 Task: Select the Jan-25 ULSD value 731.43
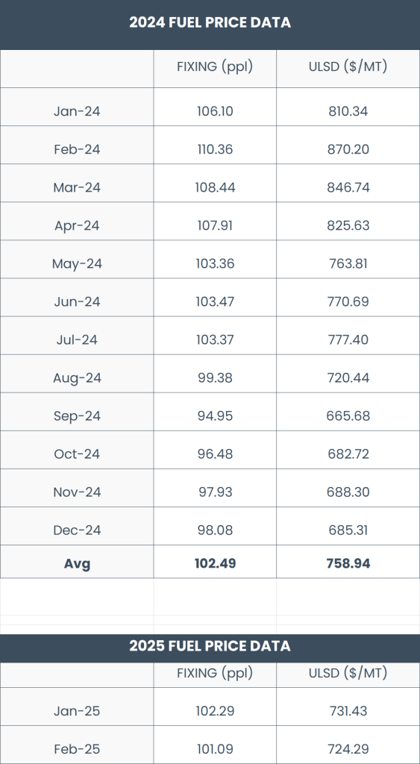348,710
